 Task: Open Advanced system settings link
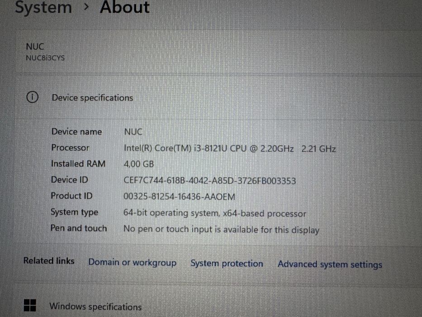(x=330, y=264)
